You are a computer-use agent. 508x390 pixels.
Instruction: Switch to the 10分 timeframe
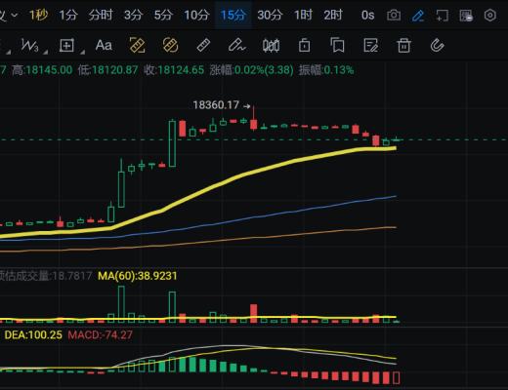(196, 15)
